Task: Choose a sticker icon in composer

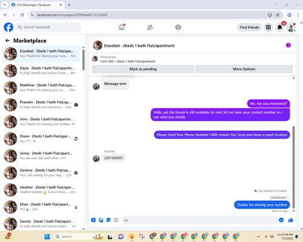Action: tap(108, 220)
